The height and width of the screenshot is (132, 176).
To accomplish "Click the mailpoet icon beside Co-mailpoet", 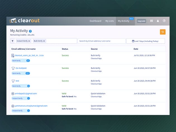I will tap(13, 68).
